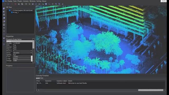The height and width of the screenshot is (95, 169).
Task: Click the Operation column header
Action: pos(48,81)
